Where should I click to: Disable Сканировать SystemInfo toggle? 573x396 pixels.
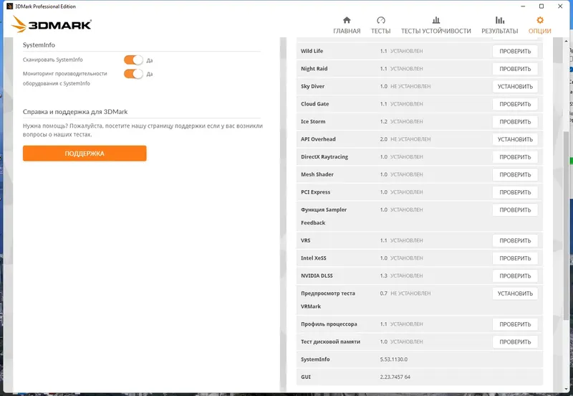tap(133, 60)
